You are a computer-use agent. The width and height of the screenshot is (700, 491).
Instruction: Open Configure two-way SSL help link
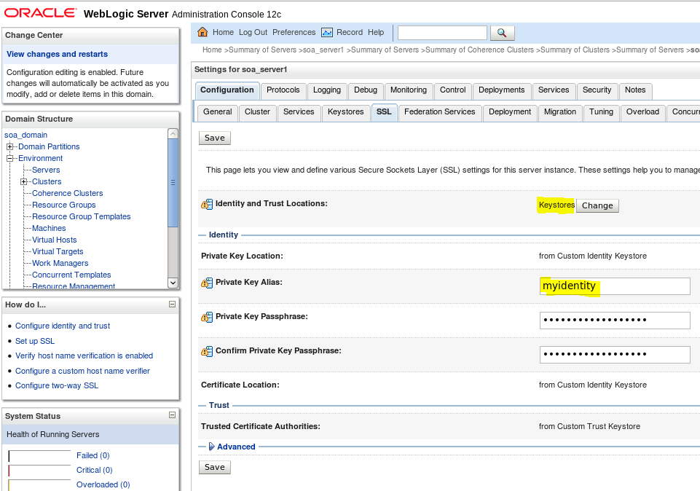57,385
